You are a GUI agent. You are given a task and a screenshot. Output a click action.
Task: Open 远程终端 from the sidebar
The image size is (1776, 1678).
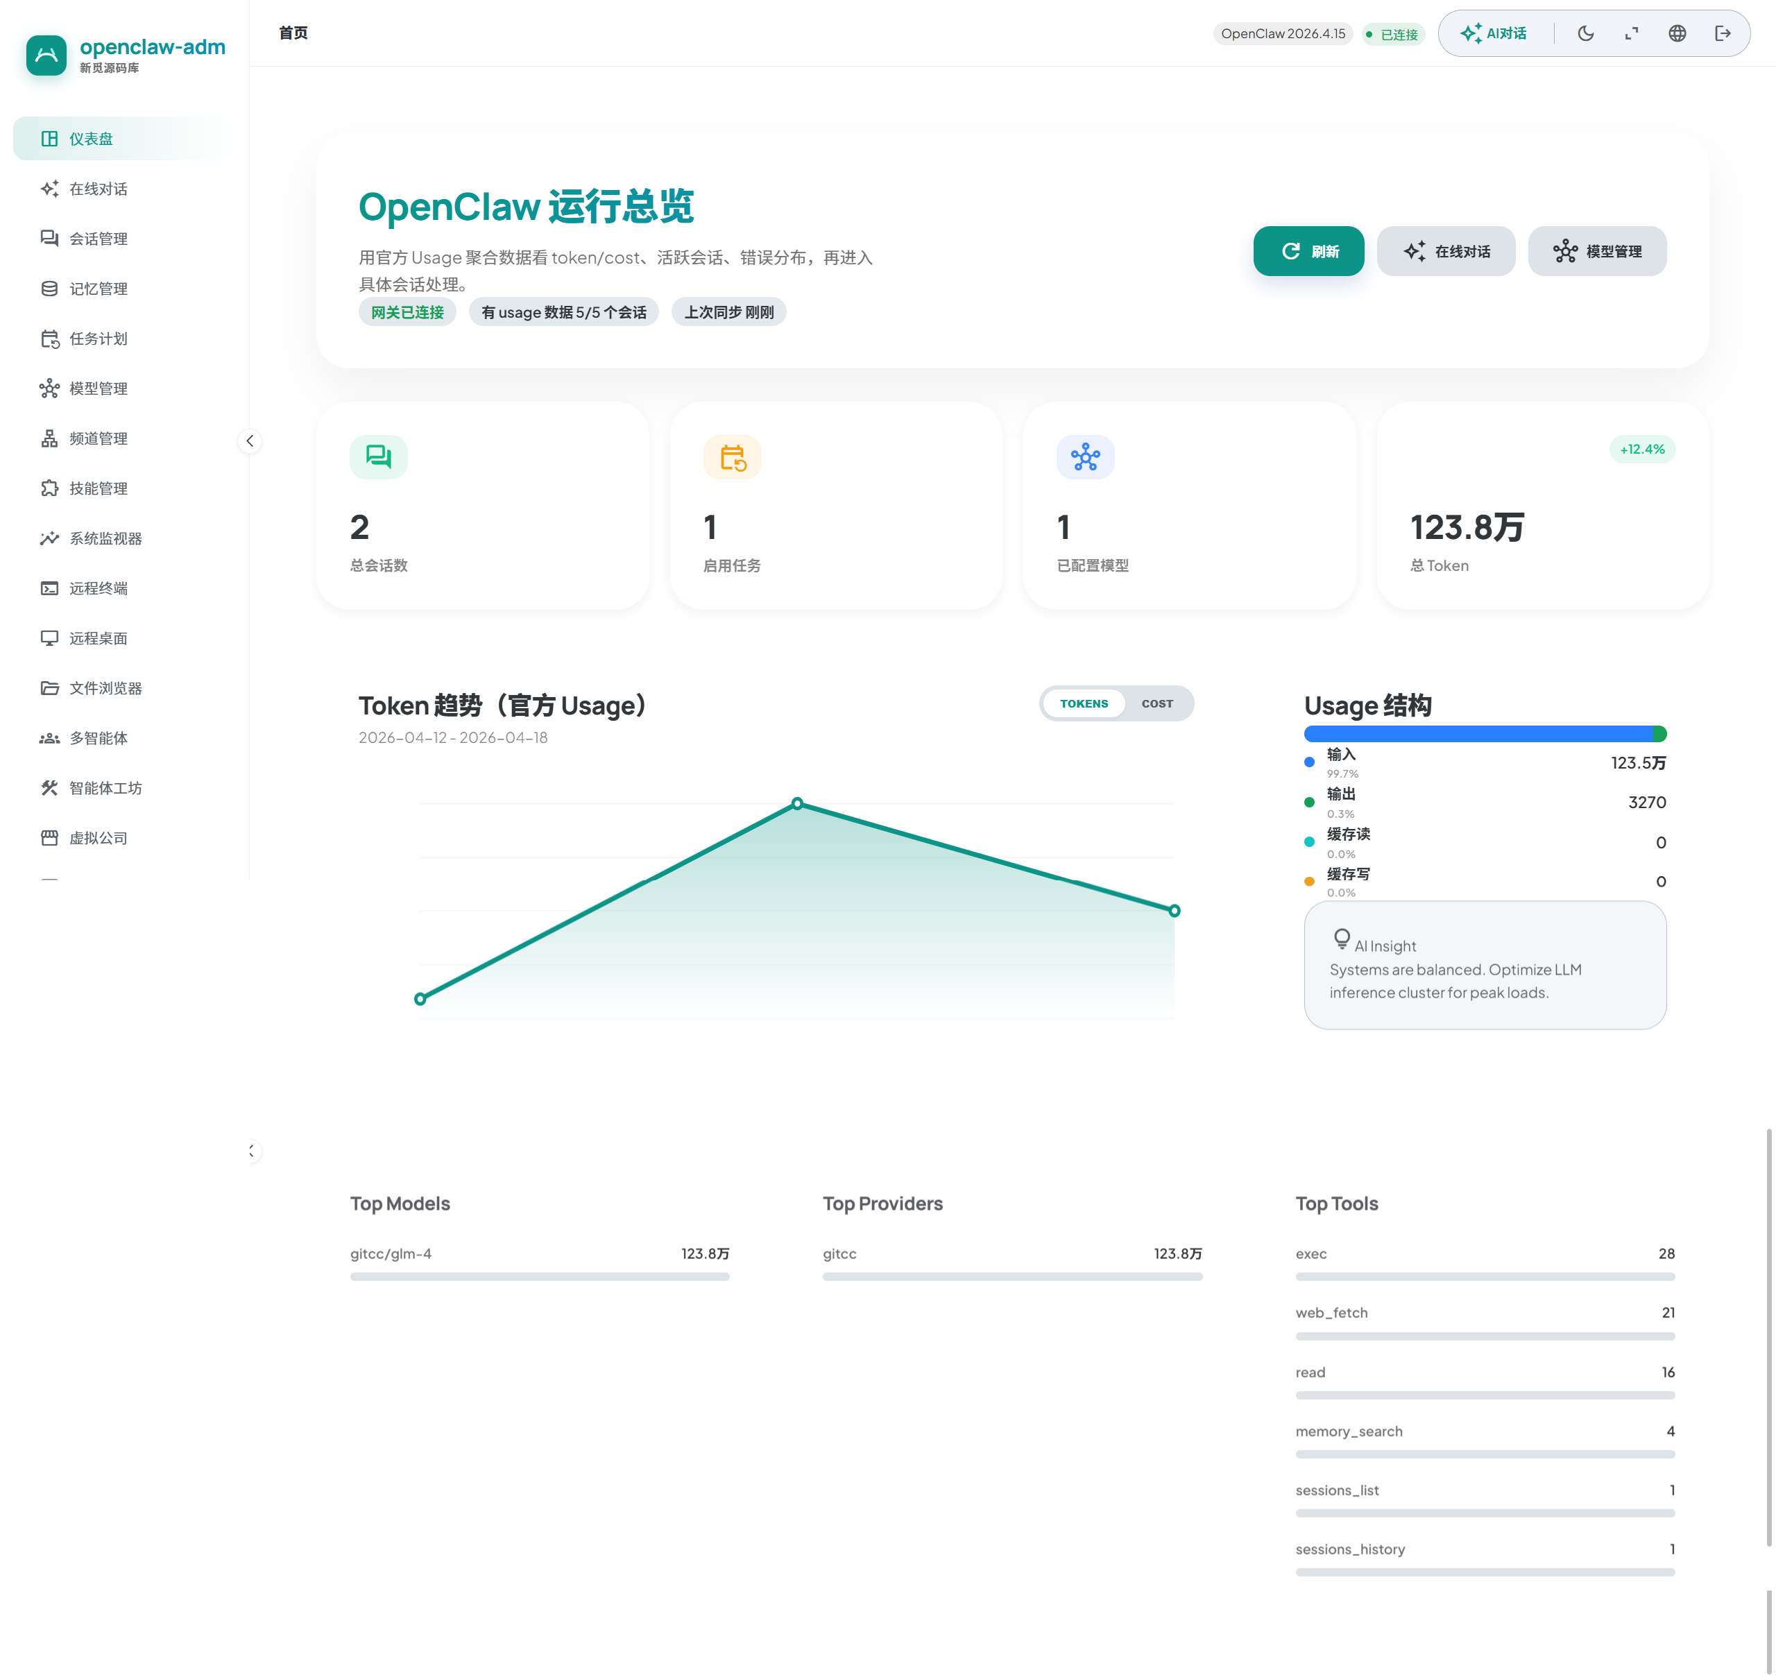pos(99,588)
